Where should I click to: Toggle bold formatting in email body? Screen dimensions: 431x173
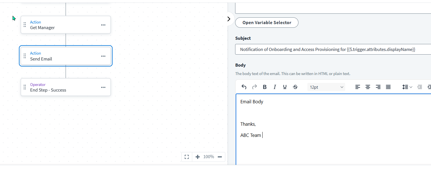pos(265,87)
